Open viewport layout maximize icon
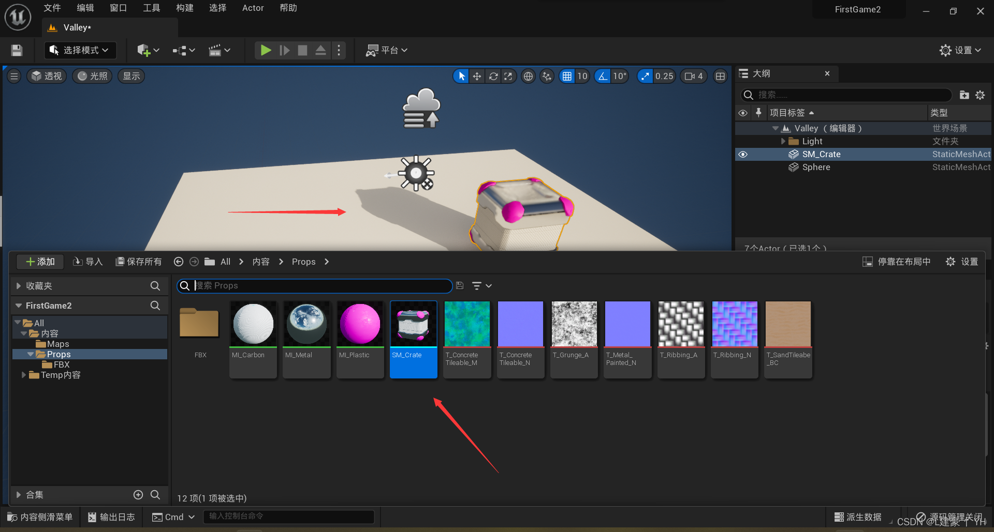 pos(720,77)
